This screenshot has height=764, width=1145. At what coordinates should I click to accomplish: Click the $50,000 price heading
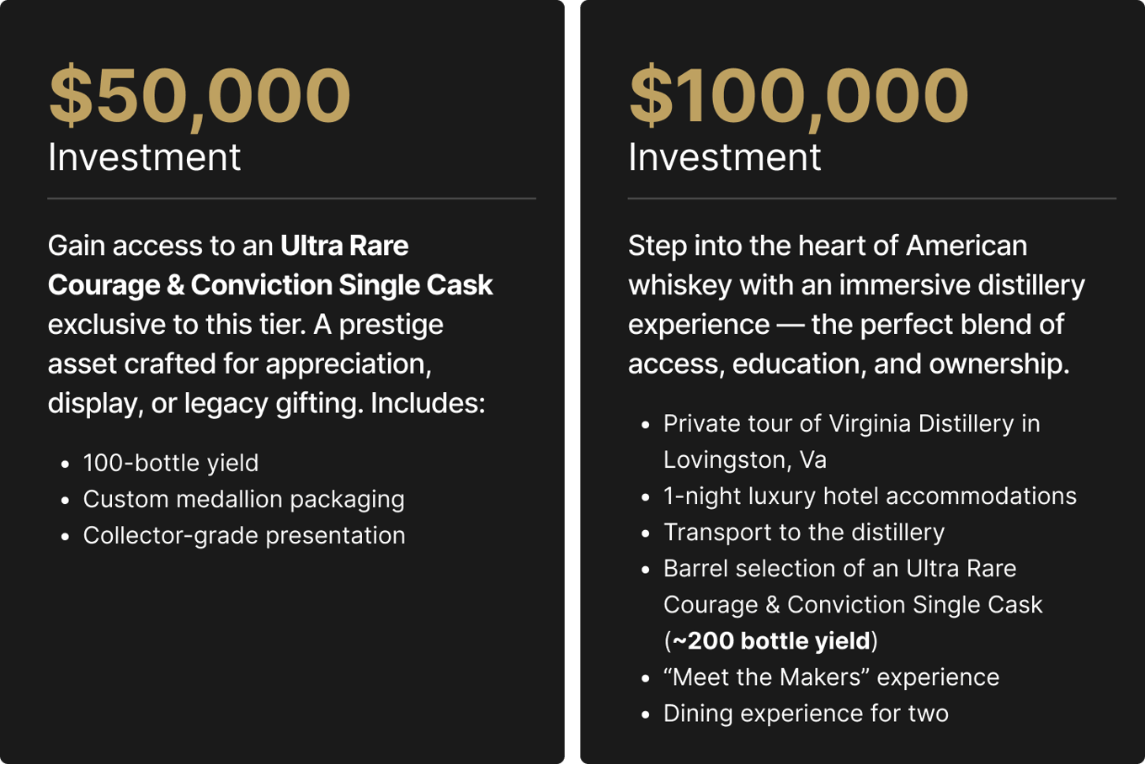[200, 97]
